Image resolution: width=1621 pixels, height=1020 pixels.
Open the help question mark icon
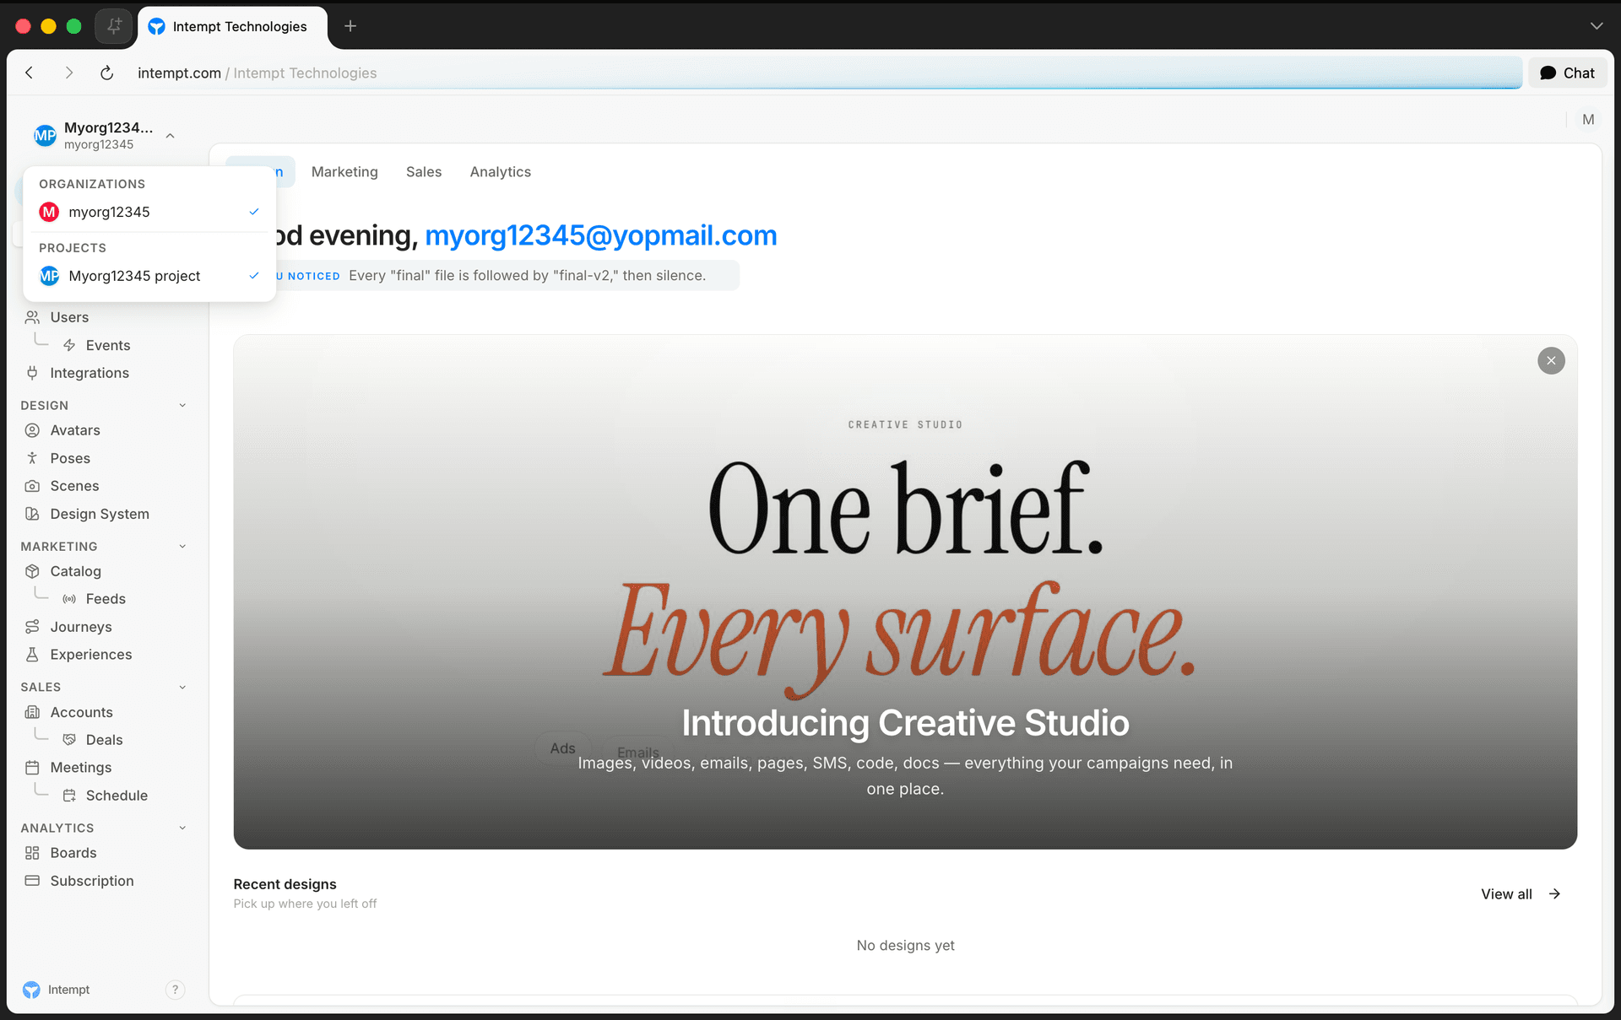click(175, 990)
